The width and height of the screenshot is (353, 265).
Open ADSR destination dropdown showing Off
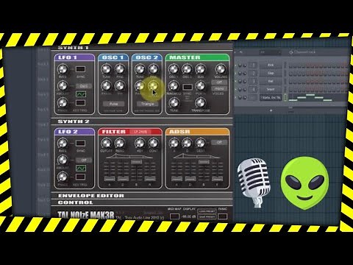(x=219, y=142)
